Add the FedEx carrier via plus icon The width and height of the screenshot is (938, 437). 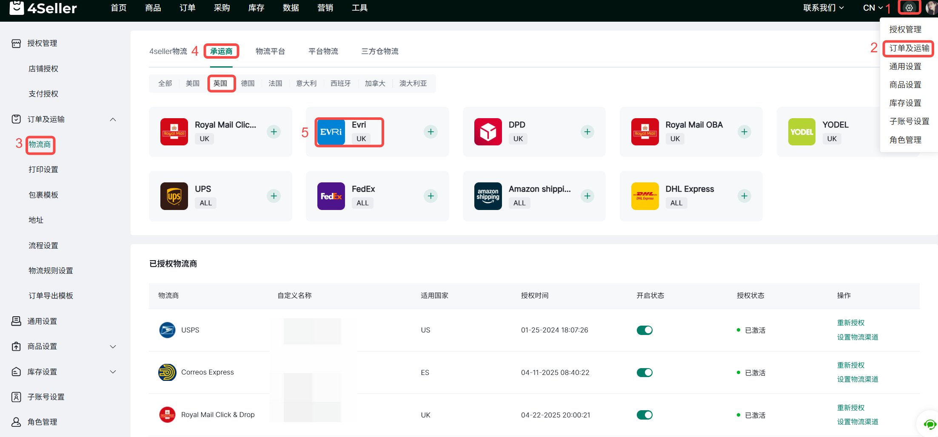pyautogui.click(x=431, y=196)
